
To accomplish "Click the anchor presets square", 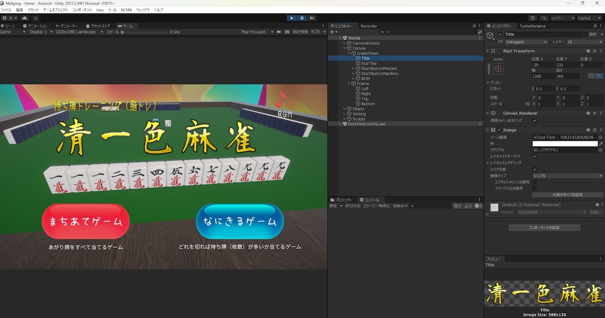I will pyautogui.click(x=499, y=68).
